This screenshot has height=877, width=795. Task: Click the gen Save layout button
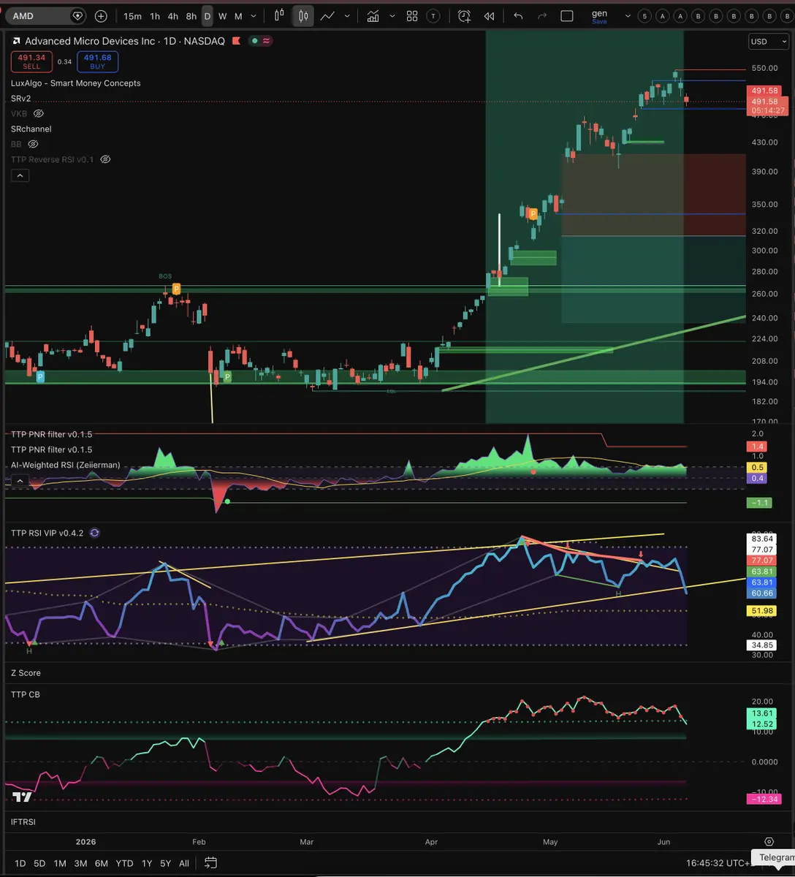pos(599,16)
